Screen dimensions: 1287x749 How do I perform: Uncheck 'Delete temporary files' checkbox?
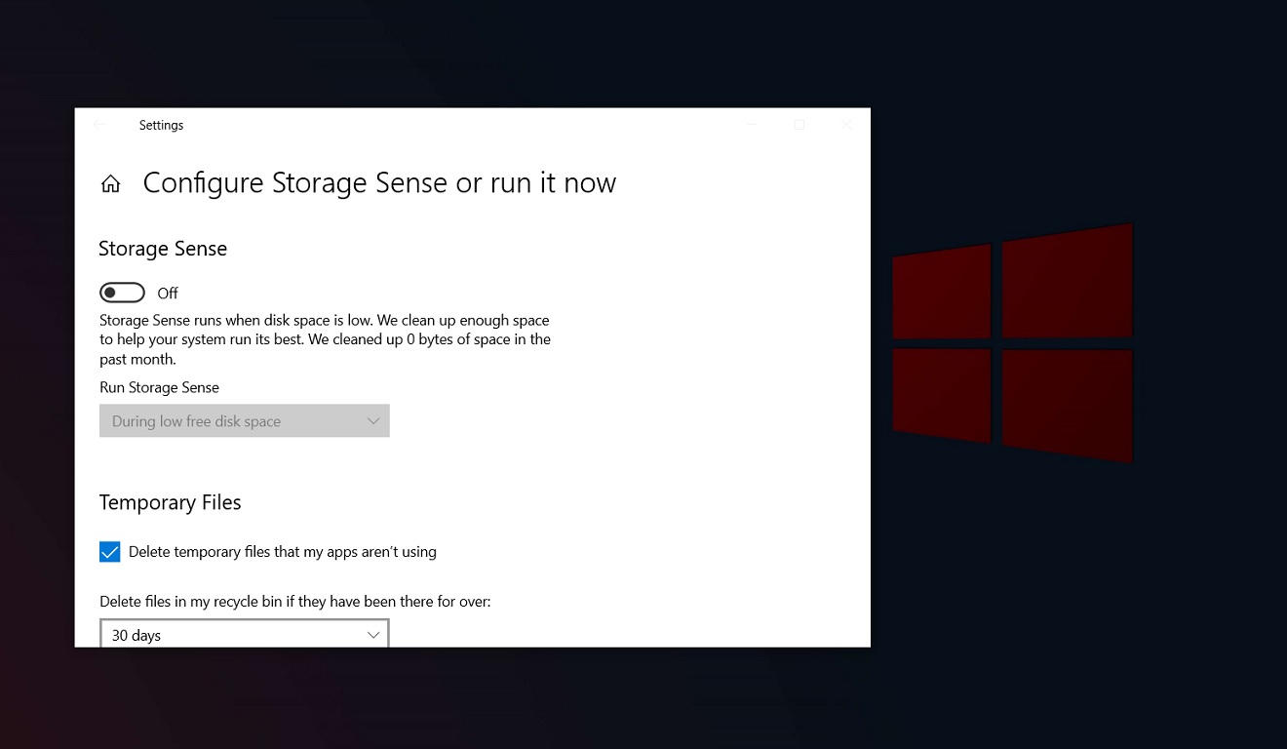click(110, 552)
